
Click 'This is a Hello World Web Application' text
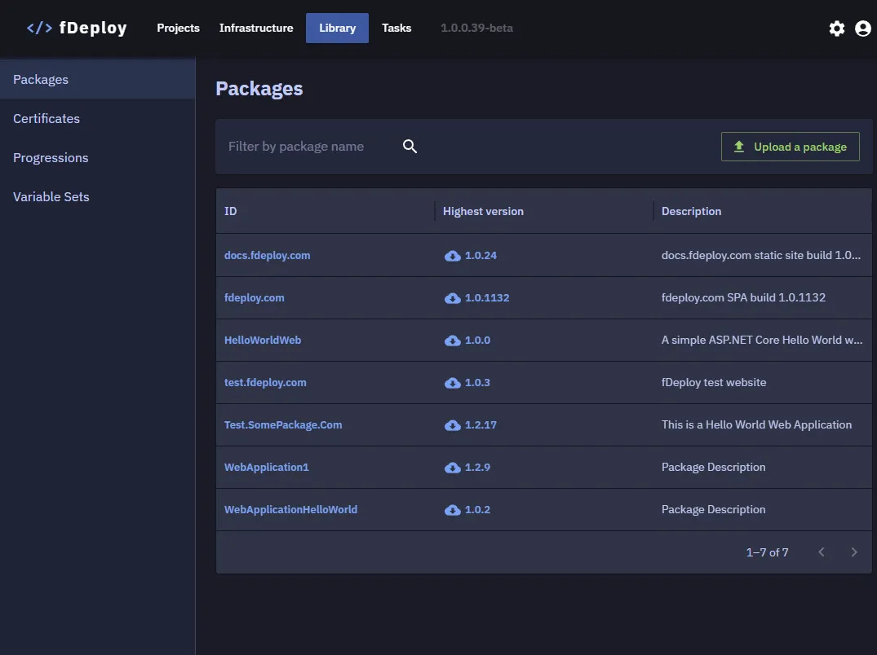(757, 425)
